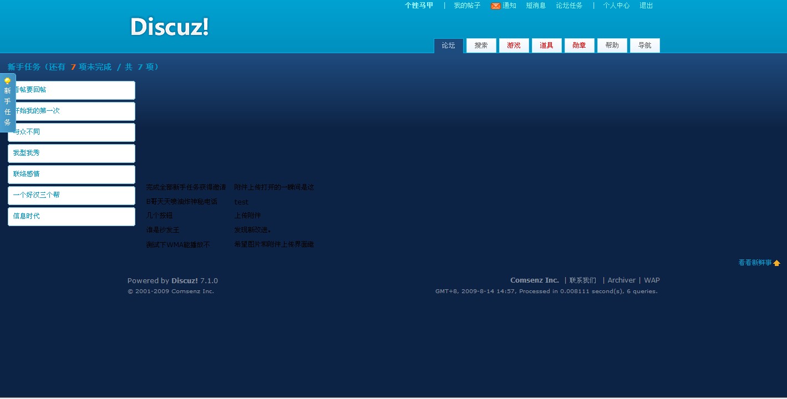Image resolution: width=787 pixels, height=399 pixels.
Task: Open 短消息 messages link
Action: click(x=536, y=6)
